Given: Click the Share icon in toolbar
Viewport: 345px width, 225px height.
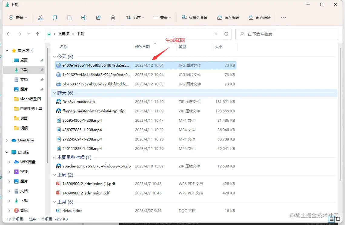Looking at the screenshot, I should coord(98,18).
